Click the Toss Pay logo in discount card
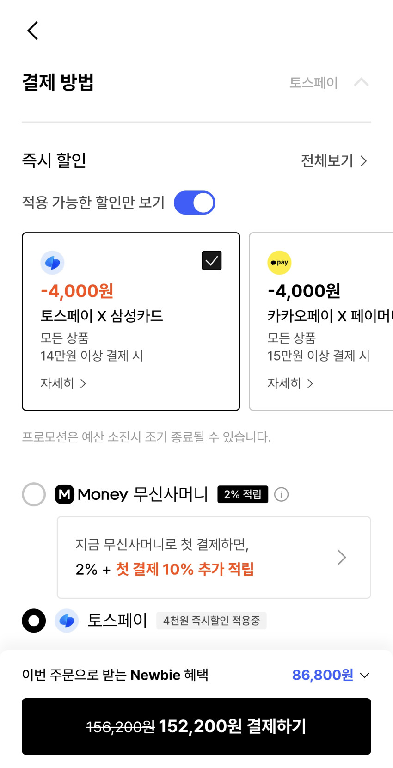Screen dimensions: 393x768 tap(52, 263)
